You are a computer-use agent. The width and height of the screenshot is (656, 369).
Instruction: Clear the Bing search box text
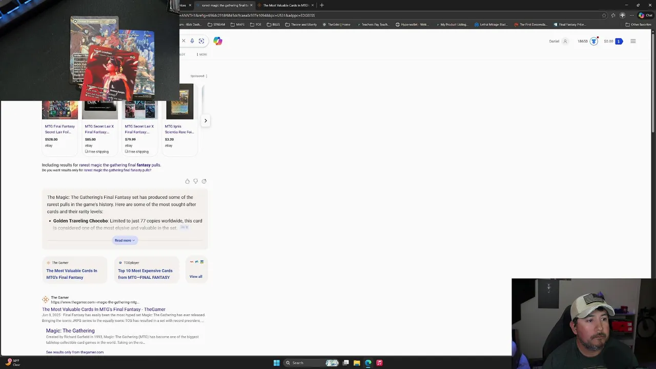pos(183,41)
